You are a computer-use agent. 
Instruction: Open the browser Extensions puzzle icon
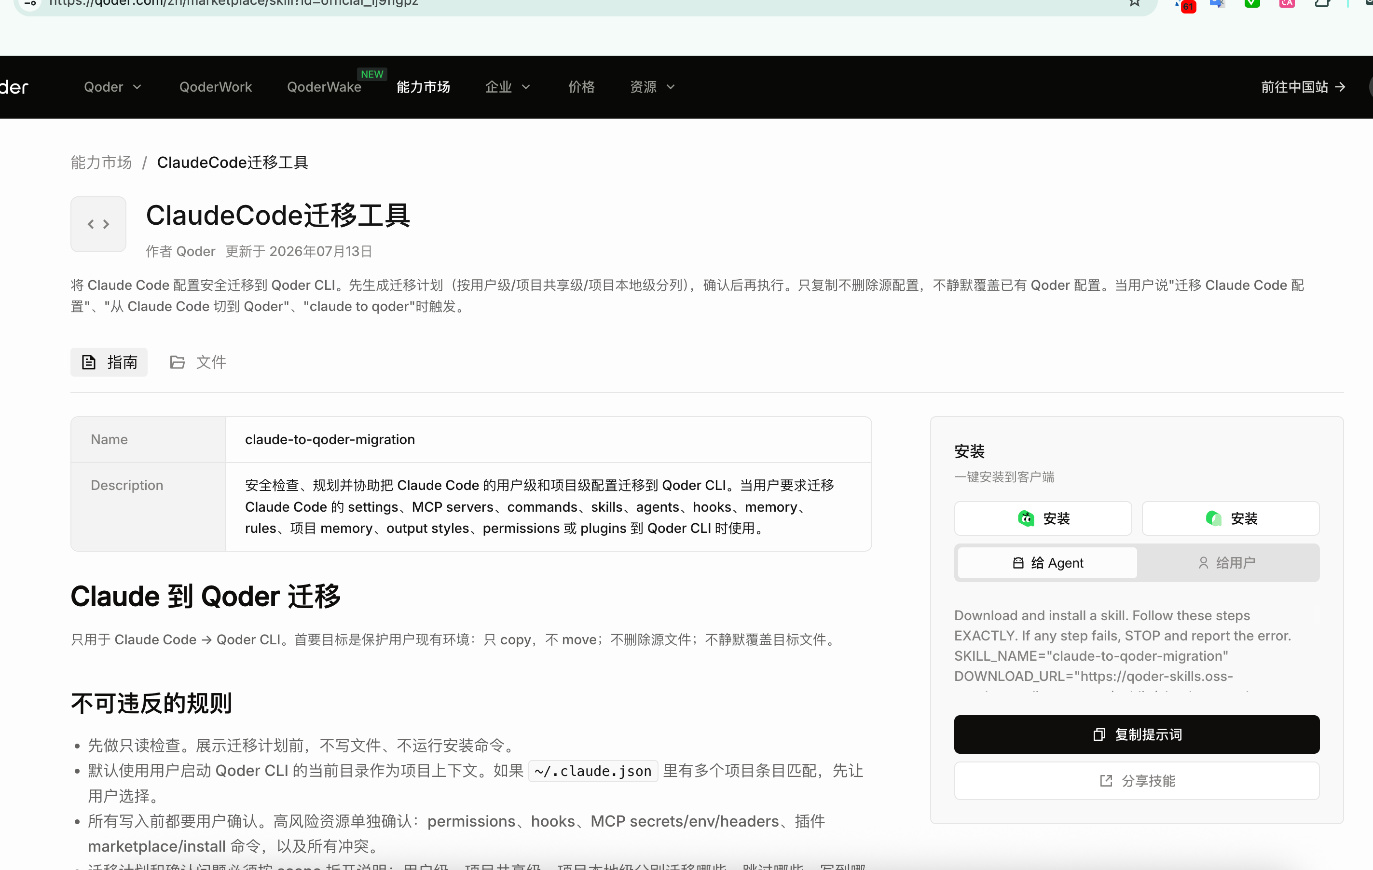1322,3
